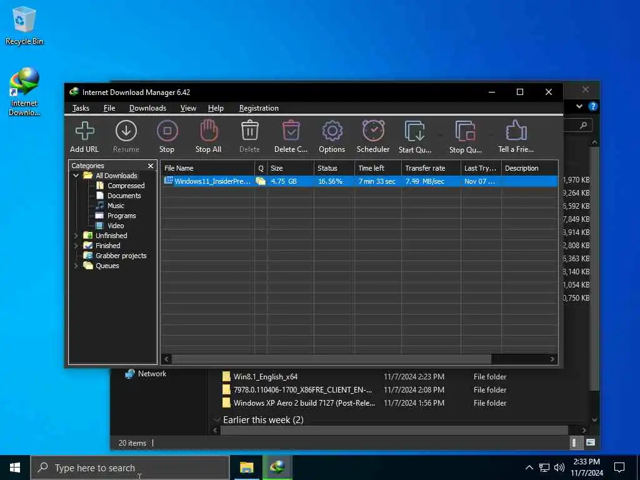Select the Music category

(x=116, y=206)
